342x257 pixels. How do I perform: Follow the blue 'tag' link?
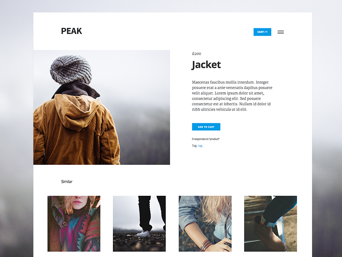[200, 146]
